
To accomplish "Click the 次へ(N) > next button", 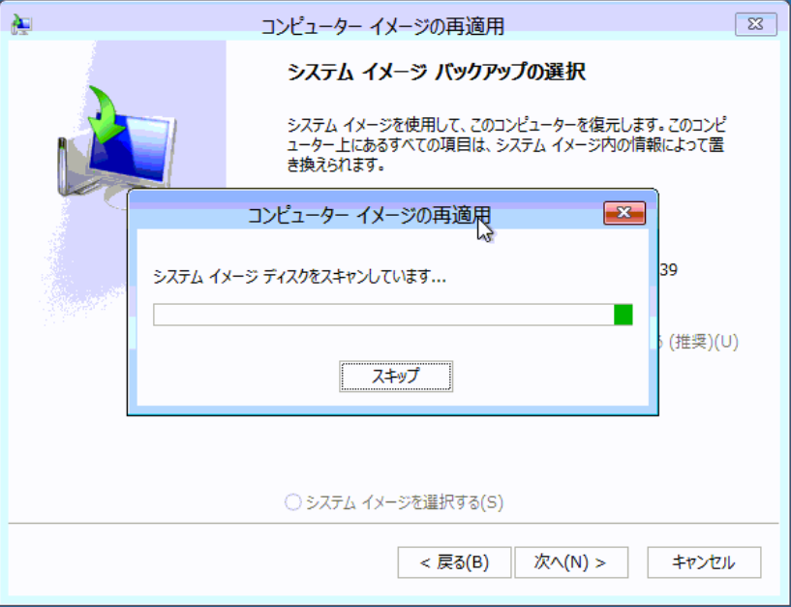I will pos(571,562).
